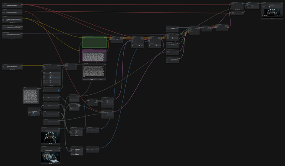Click the text note box beside the switch node
Screen dimensions: 285x166
[31, 96]
